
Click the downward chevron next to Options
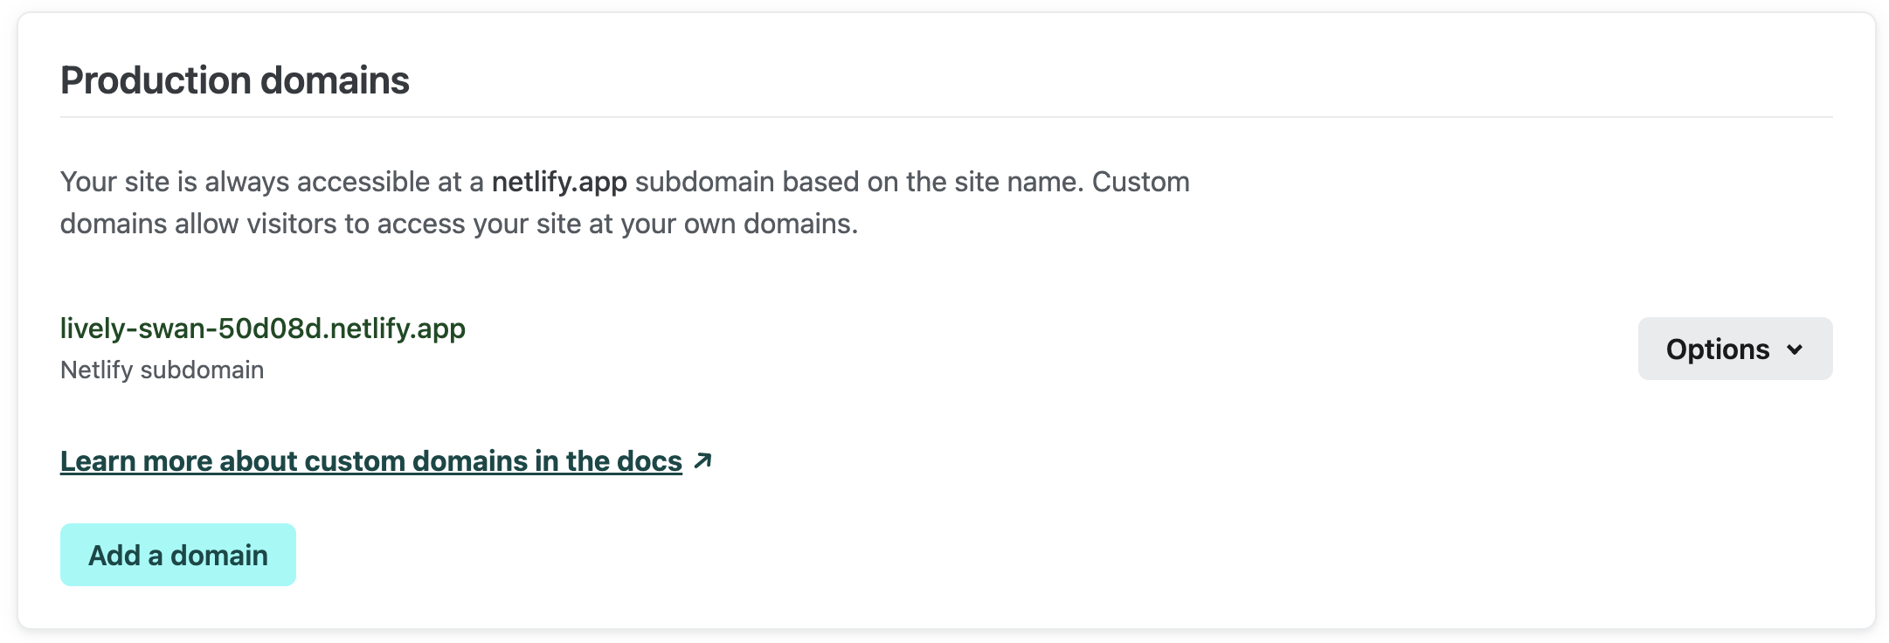[x=1796, y=349]
